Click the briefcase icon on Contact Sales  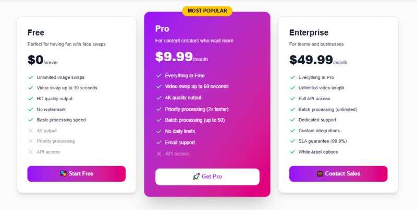(x=320, y=173)
